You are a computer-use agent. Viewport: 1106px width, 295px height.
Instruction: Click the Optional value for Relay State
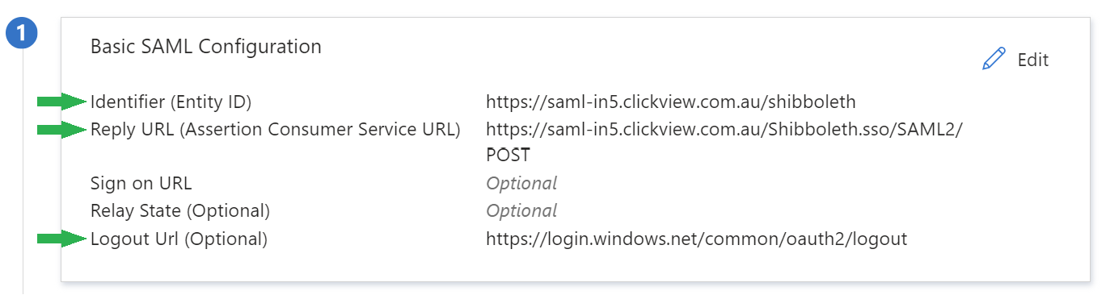tap(521, 211)
